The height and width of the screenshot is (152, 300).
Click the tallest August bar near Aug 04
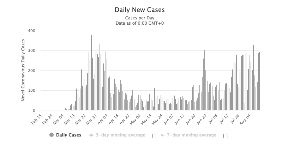(253, 78)
